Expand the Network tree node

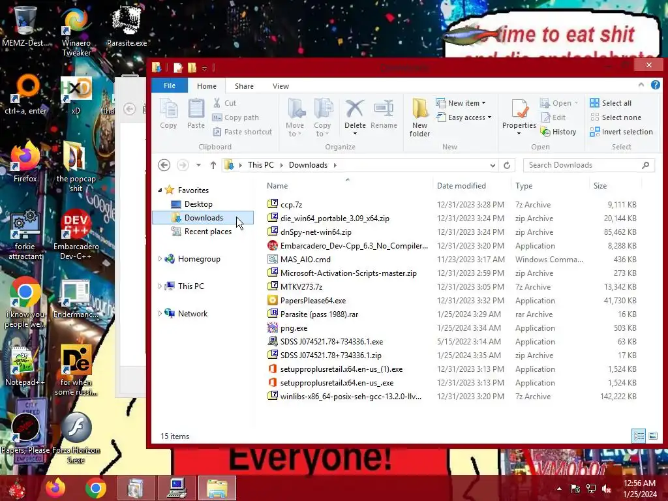(160, 314)
